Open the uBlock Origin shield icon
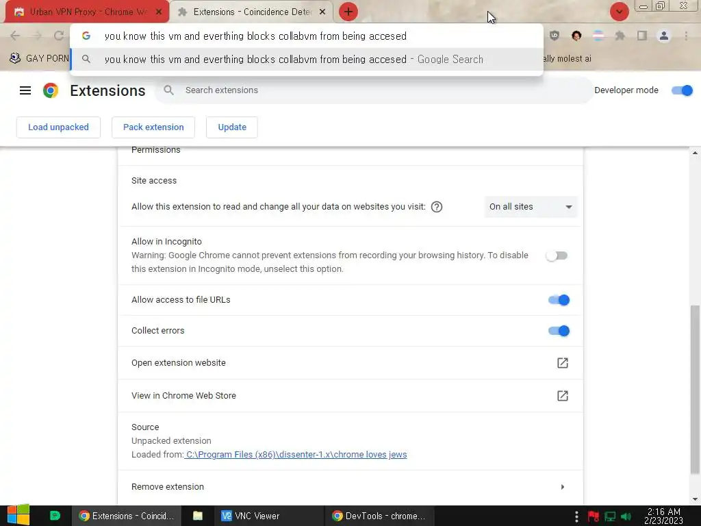The height and width of the screenshot is (526, 701). 555,36
